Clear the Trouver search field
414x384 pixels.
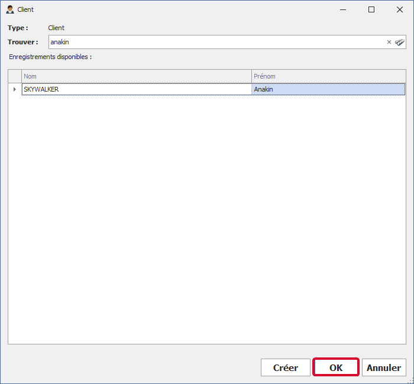coord(389,42)
